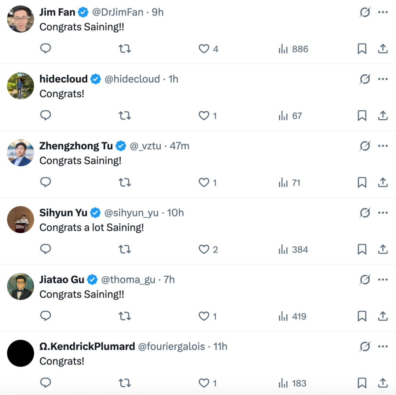Reply to Ω.KendrickPlumard's tweet
The image size is (396, 395).
[45, 383]
